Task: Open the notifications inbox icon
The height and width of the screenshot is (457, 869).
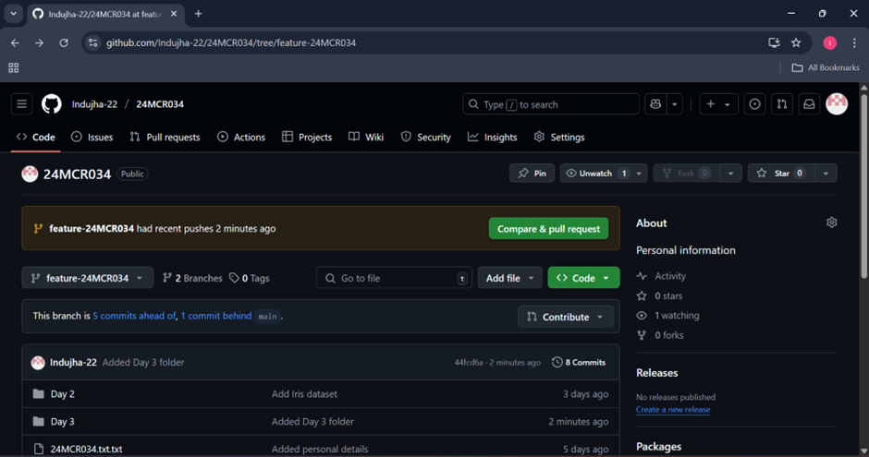Action: click(809, 104)
